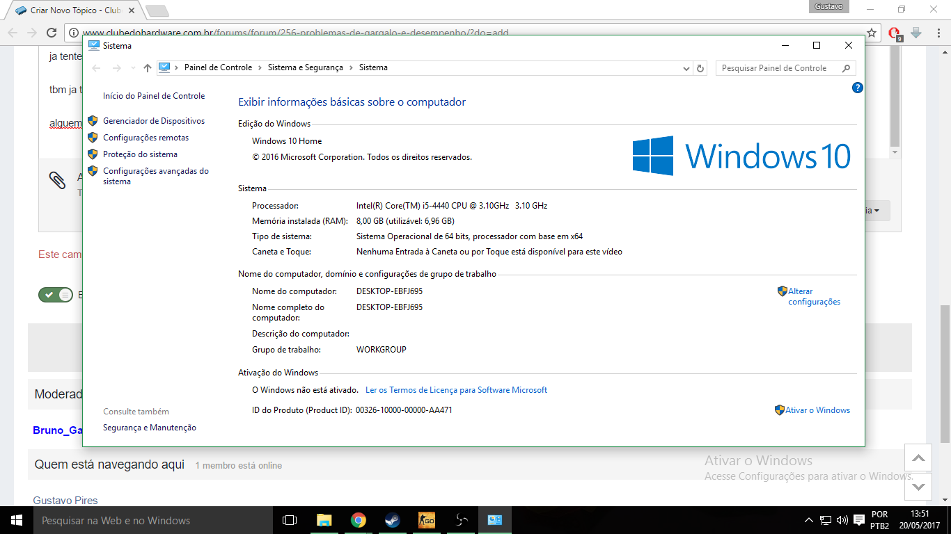Screen dimensions: 951x534
Task: Expand the chevron after Sistema e Segurança
Action: coord(351,68)
